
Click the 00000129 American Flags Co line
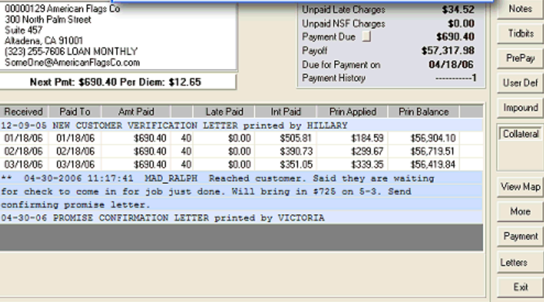point(62,9)
